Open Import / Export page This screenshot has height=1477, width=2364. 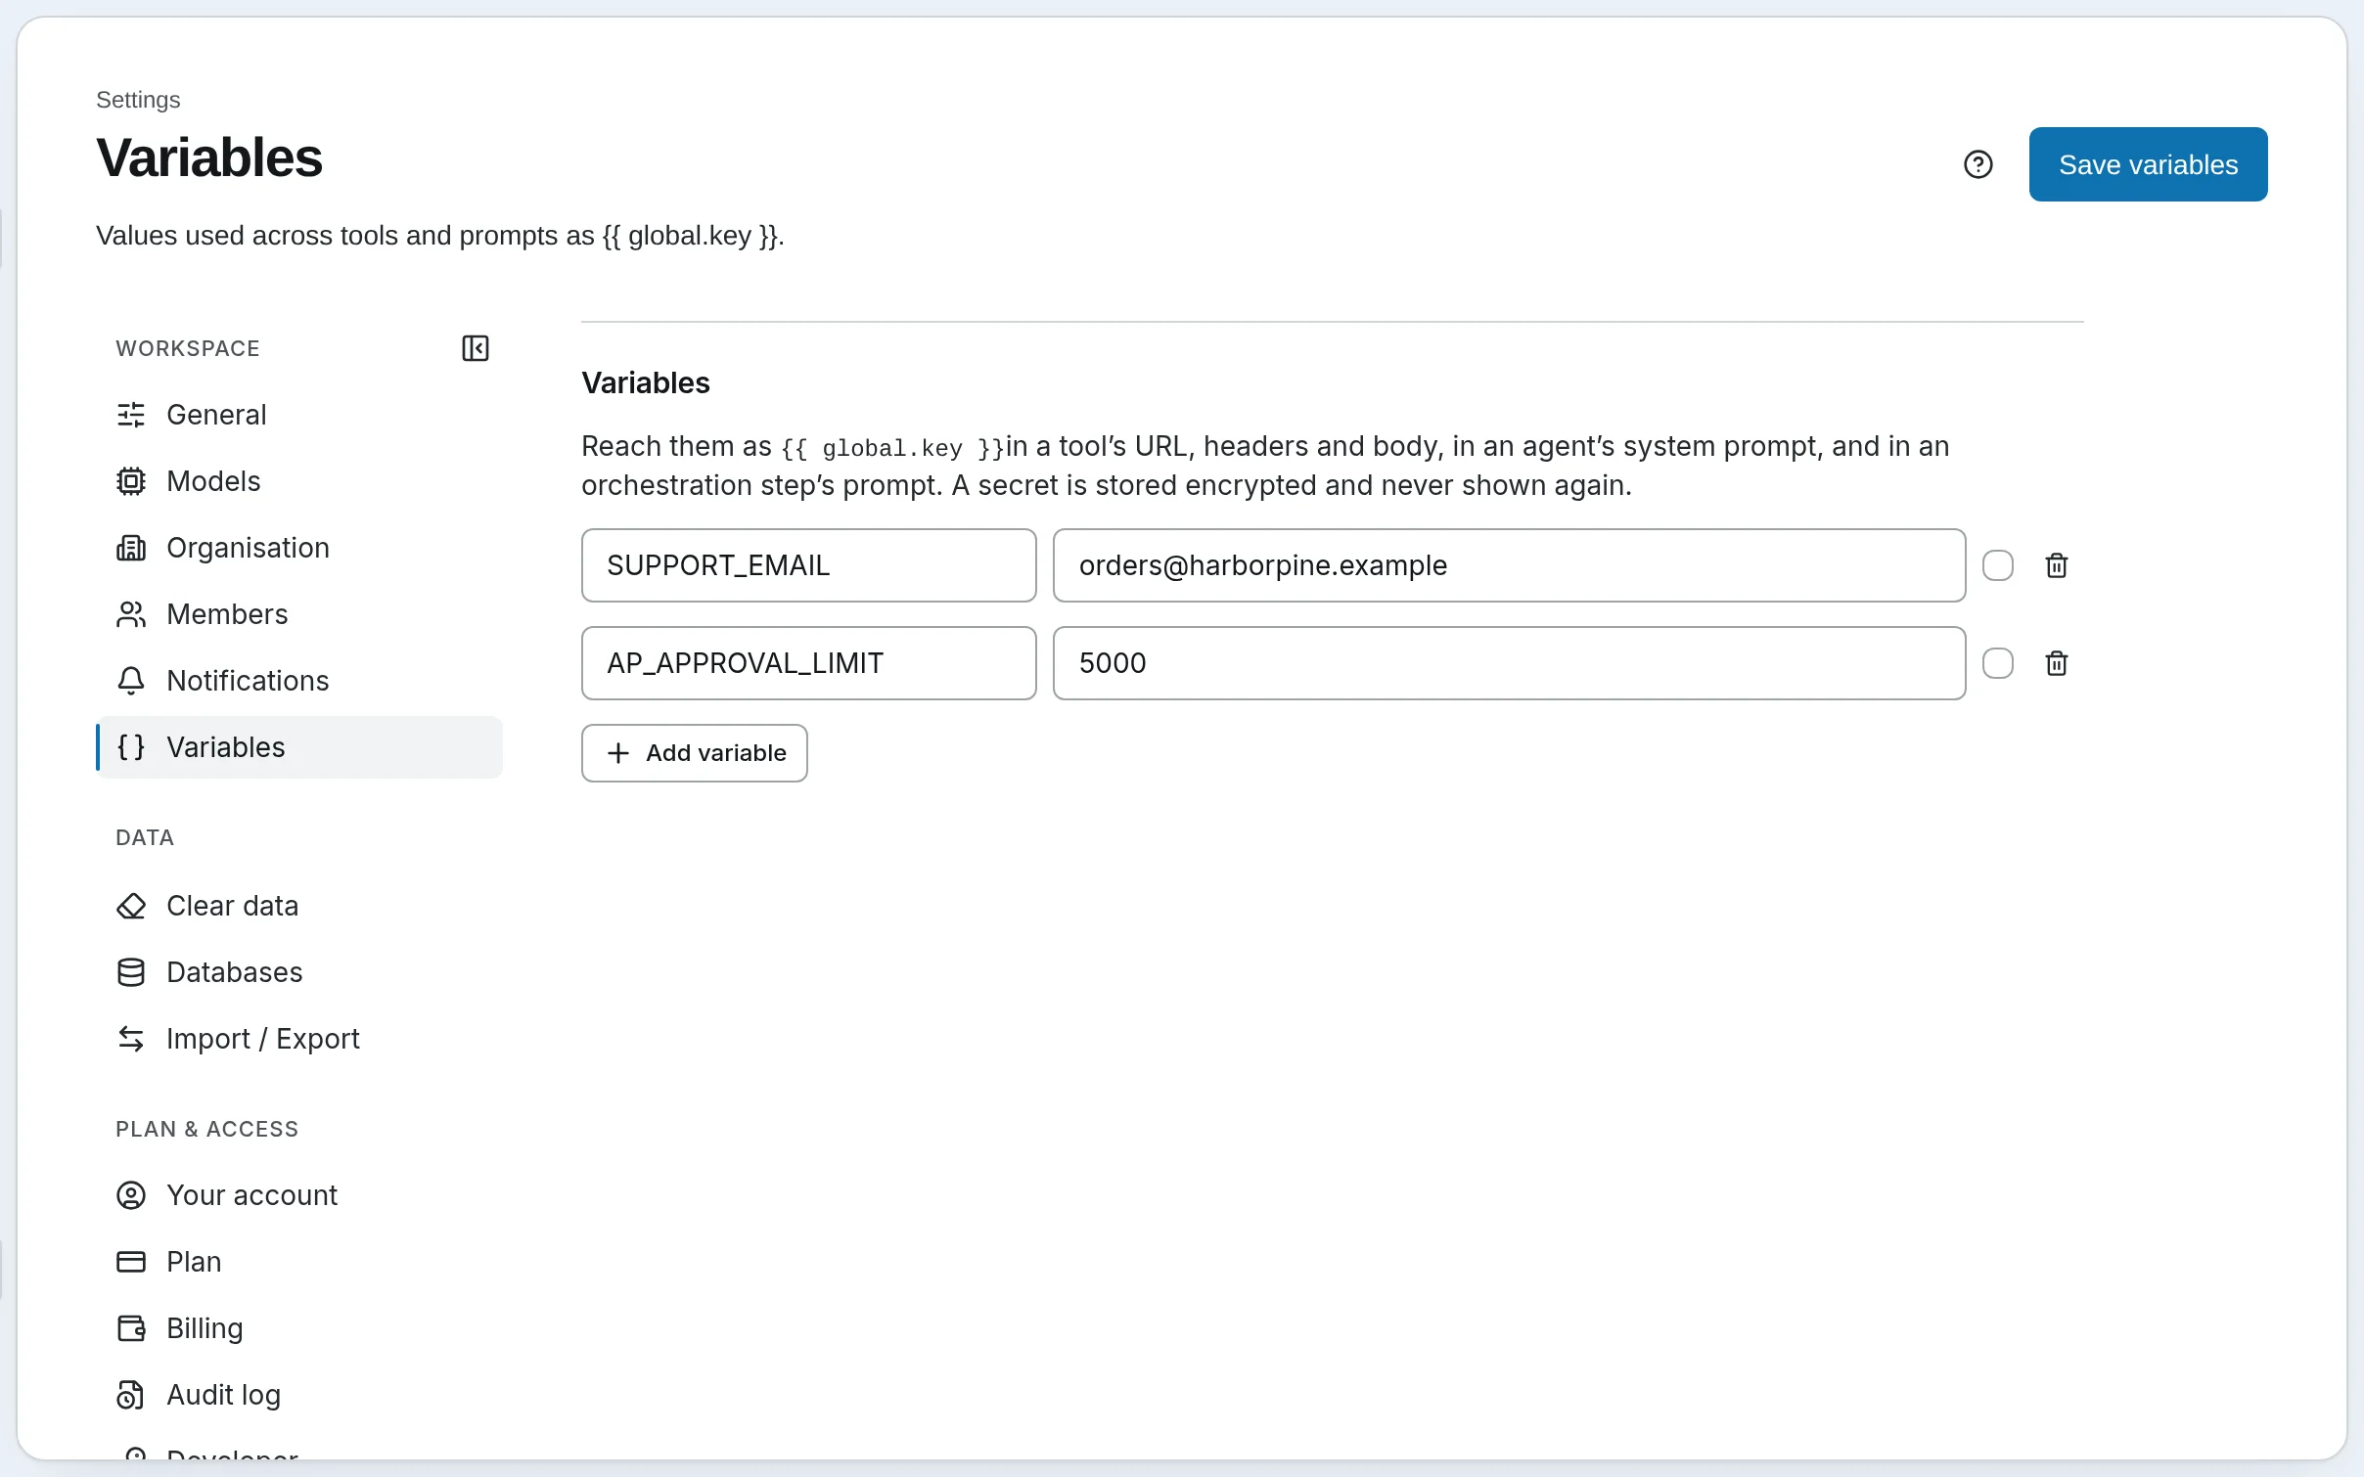(299, 1039)
